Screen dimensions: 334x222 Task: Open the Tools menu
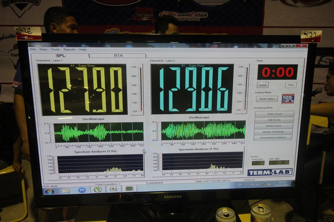(x=55, y=50)
